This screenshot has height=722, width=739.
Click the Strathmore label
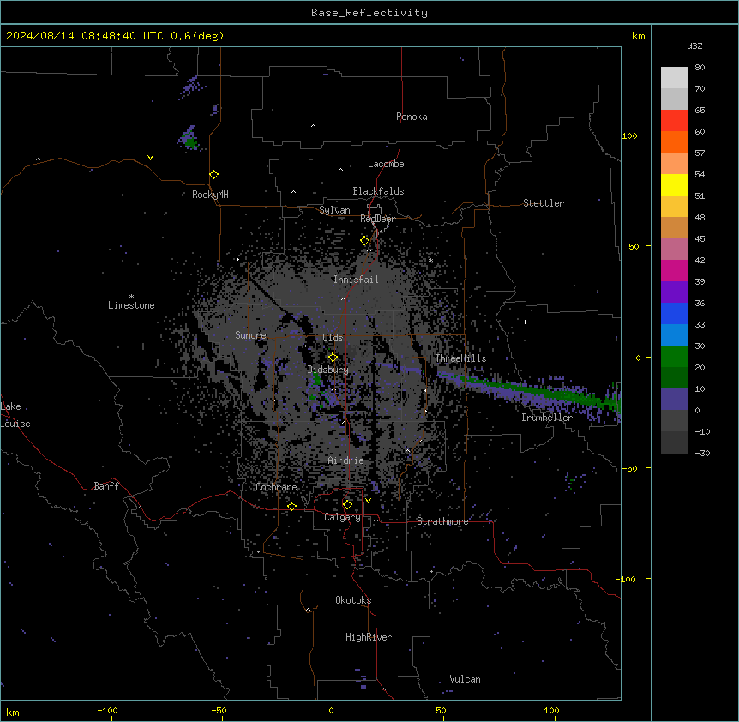(442, 521)
